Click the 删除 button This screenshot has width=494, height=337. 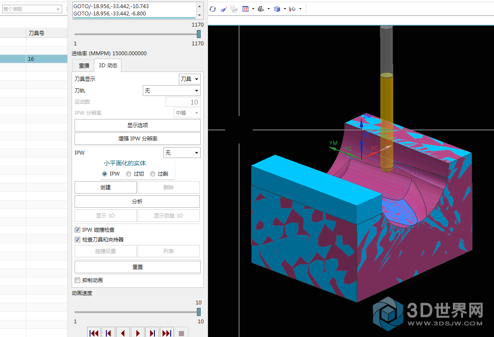click(x=169, y=187)
